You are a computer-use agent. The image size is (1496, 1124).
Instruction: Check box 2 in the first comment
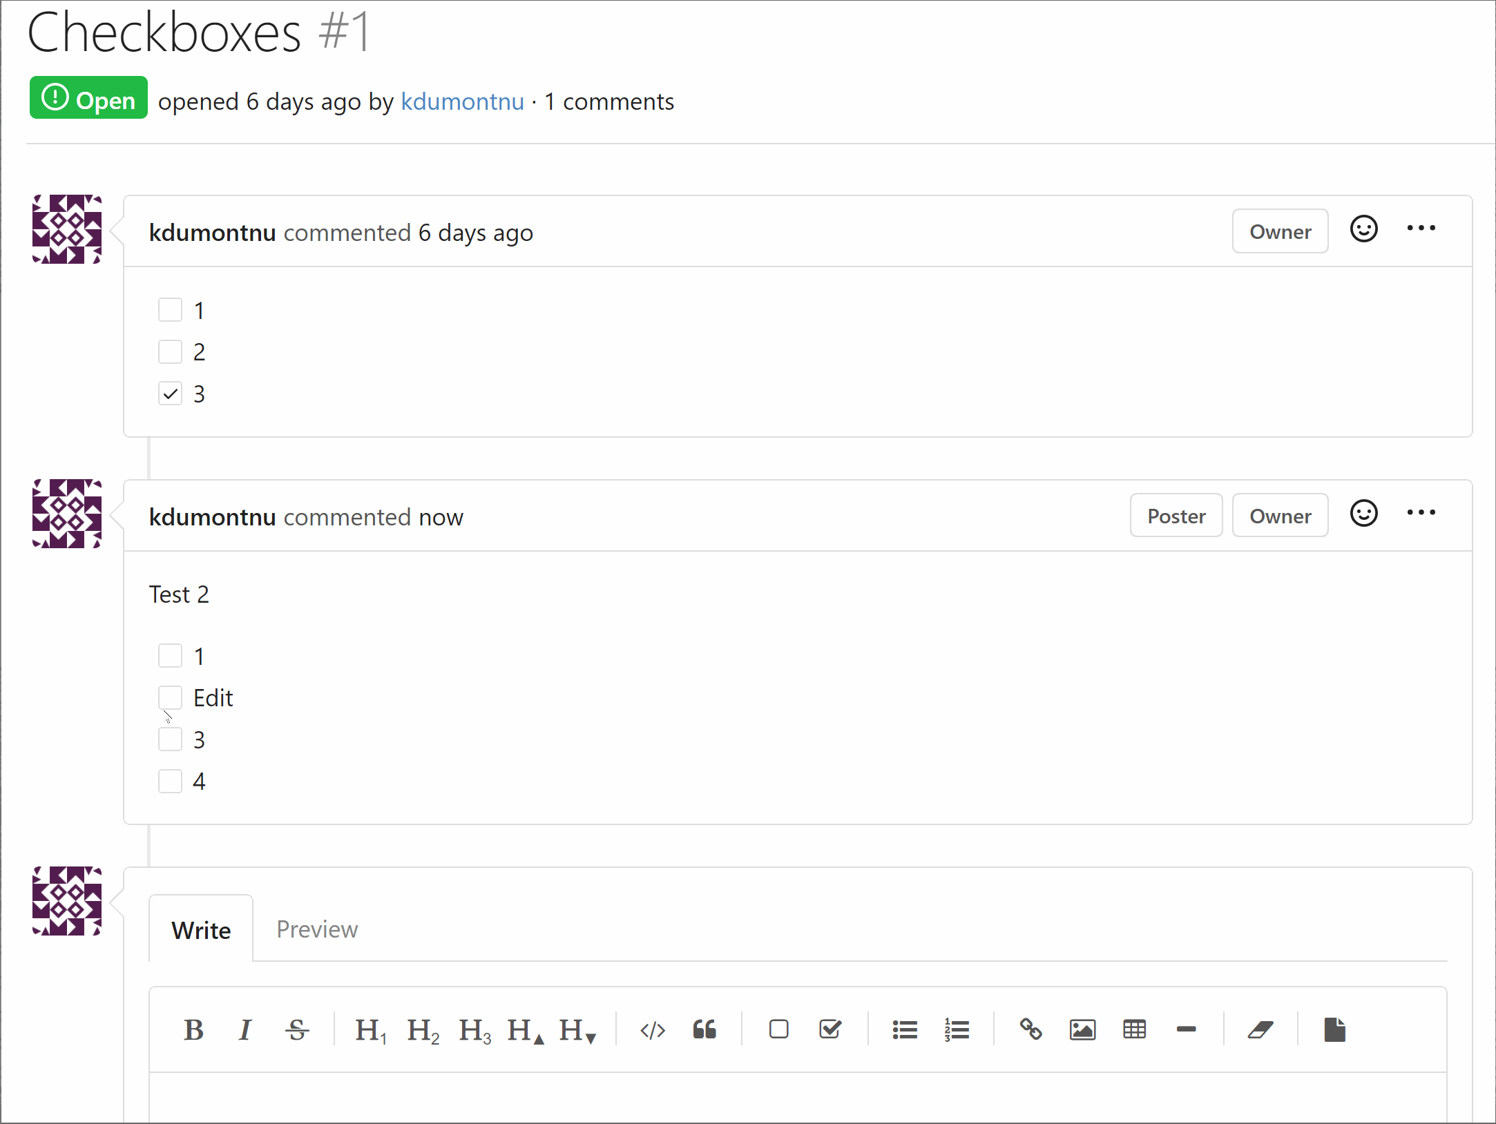pyautogui.click(x=170, y=351)
